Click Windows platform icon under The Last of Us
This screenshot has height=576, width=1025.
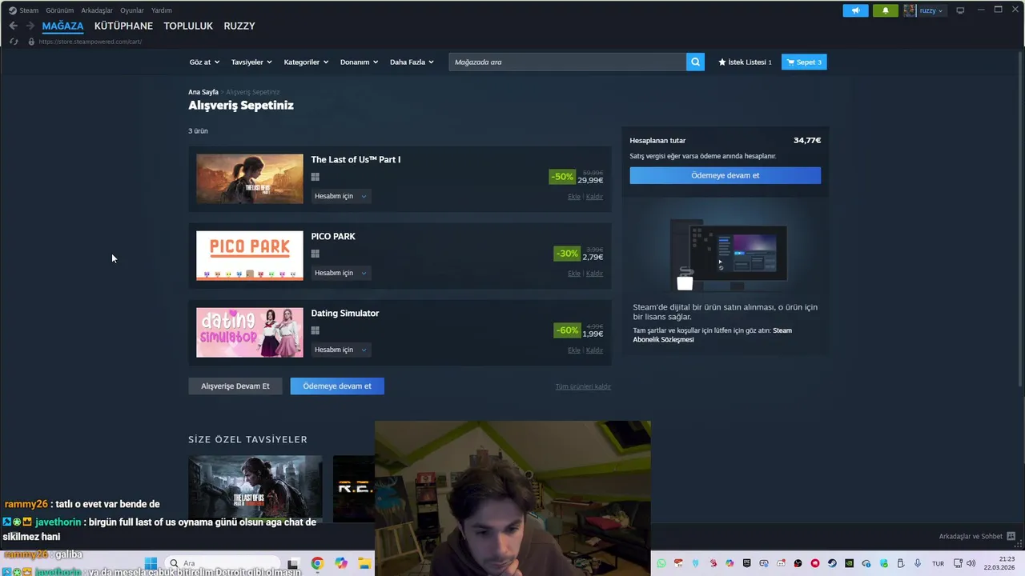point(316,177)
